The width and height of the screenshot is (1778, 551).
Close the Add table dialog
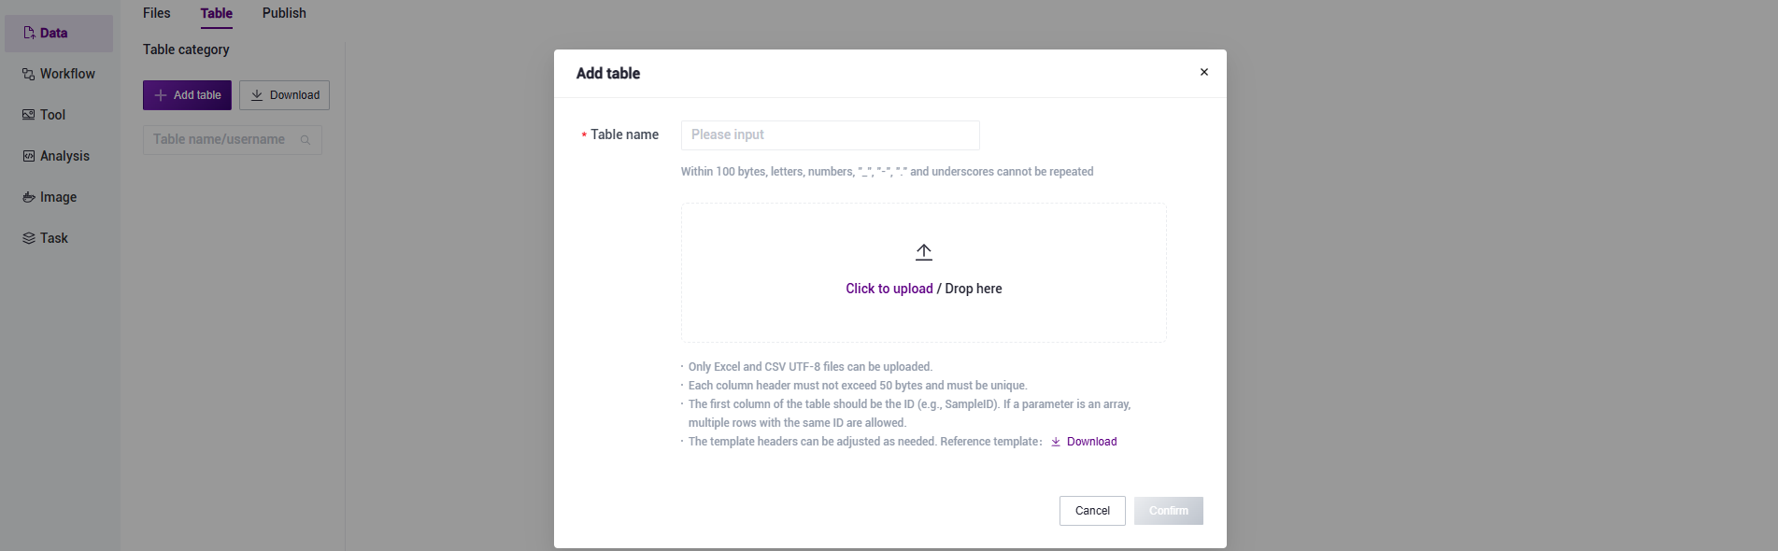coord(1204,72)
